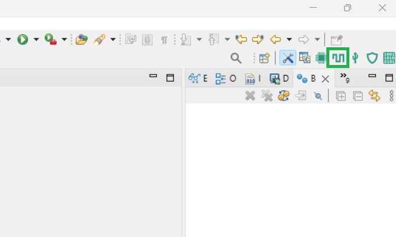Screen dimensions: 396x237
Task: Click the Open Type folder icon
Action: [x=81, y=40]
